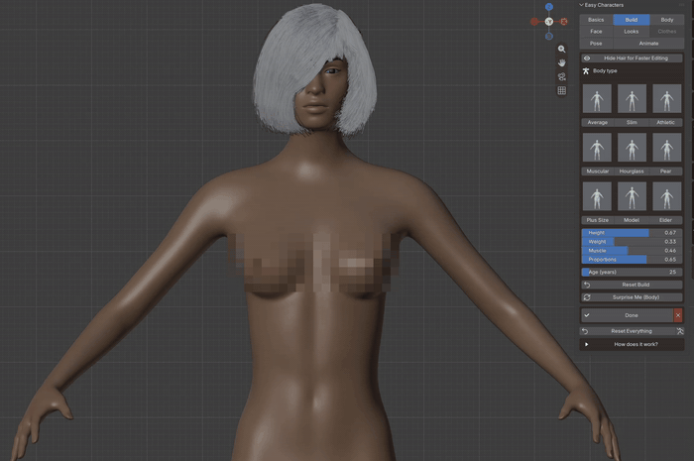
Task: Adjust the Proportions slider
Action: click(632, 260)
